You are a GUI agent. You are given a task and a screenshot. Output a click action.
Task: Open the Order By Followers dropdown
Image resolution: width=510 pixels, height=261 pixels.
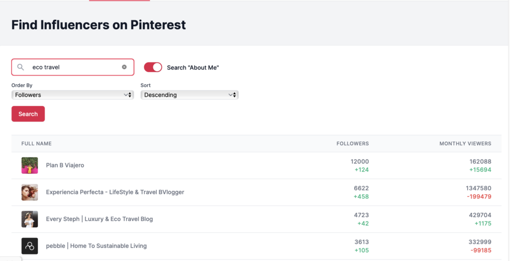tap(73, 95)
